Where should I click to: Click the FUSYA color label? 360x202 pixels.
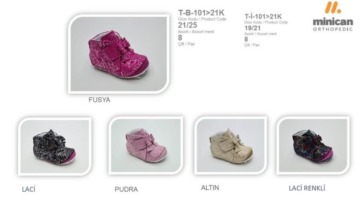click(x=99, y=100)
